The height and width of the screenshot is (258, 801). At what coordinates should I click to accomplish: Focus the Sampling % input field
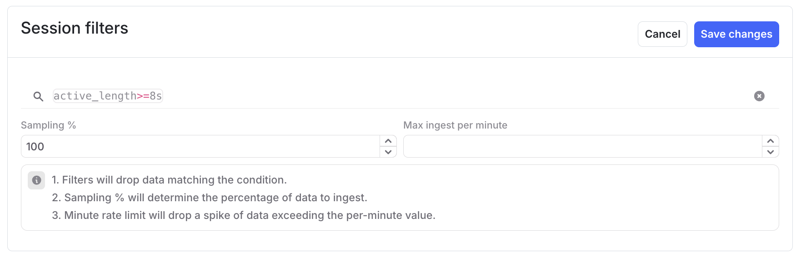pyautogui.click(x=200, y=147)
